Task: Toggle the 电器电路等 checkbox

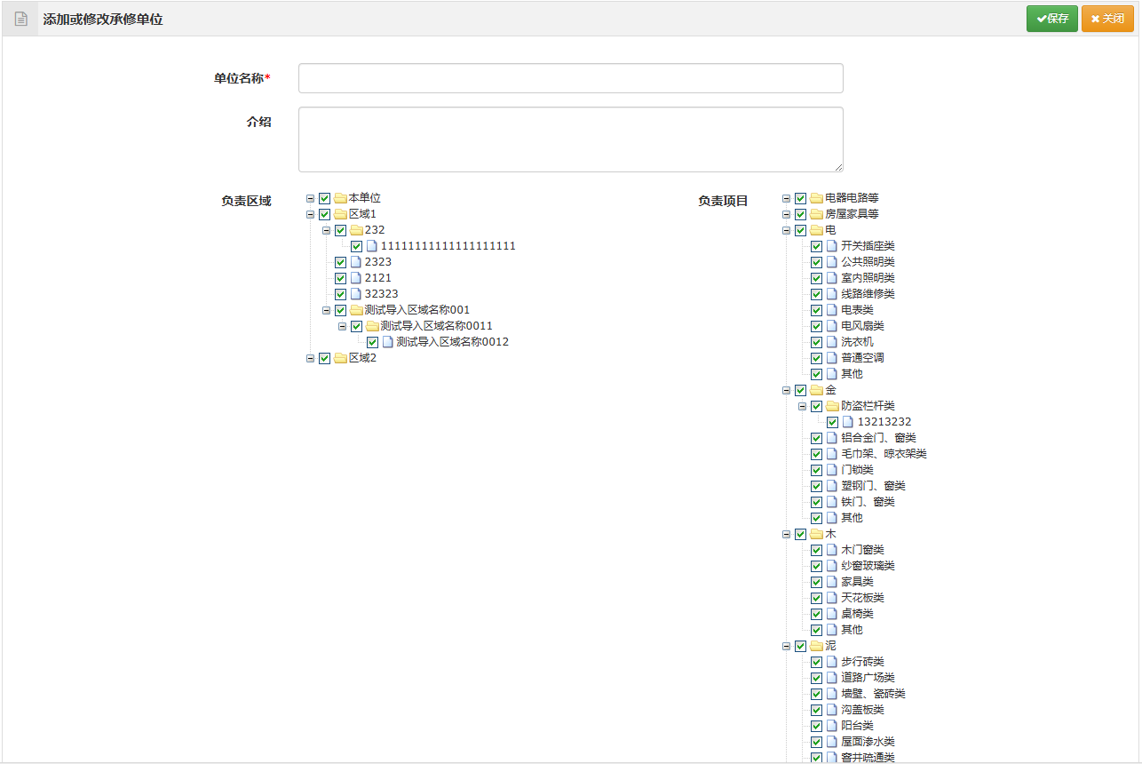Action: (x=800, y=198)
